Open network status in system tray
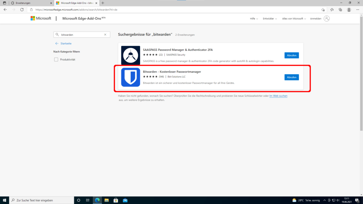The image size is (363, 204). coord(334,200)
